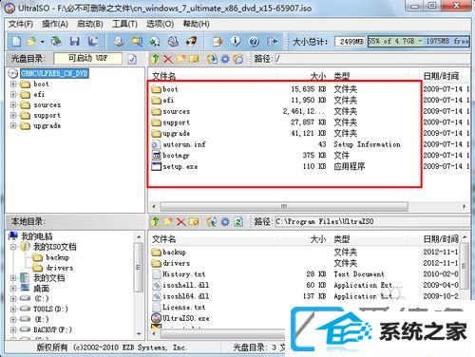This screenshot has height=357, width=475.
Task: Expand TOOLS (D:) drive node
Action: point(13,309)
